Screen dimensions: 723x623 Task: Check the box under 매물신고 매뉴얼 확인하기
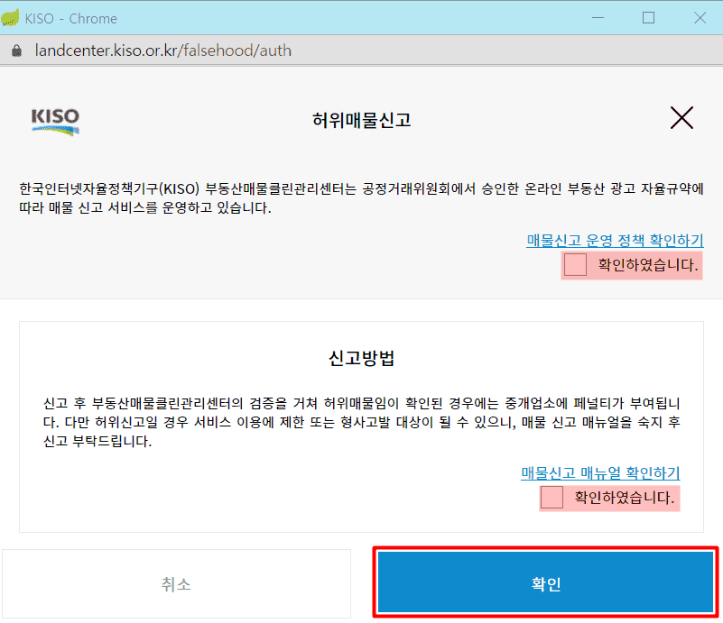552,497
